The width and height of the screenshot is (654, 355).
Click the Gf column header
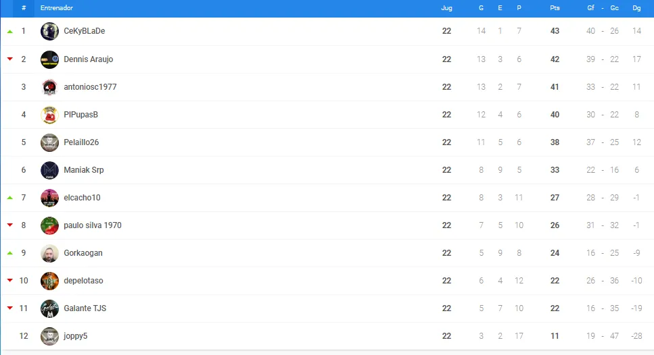(x=590, y=8)
